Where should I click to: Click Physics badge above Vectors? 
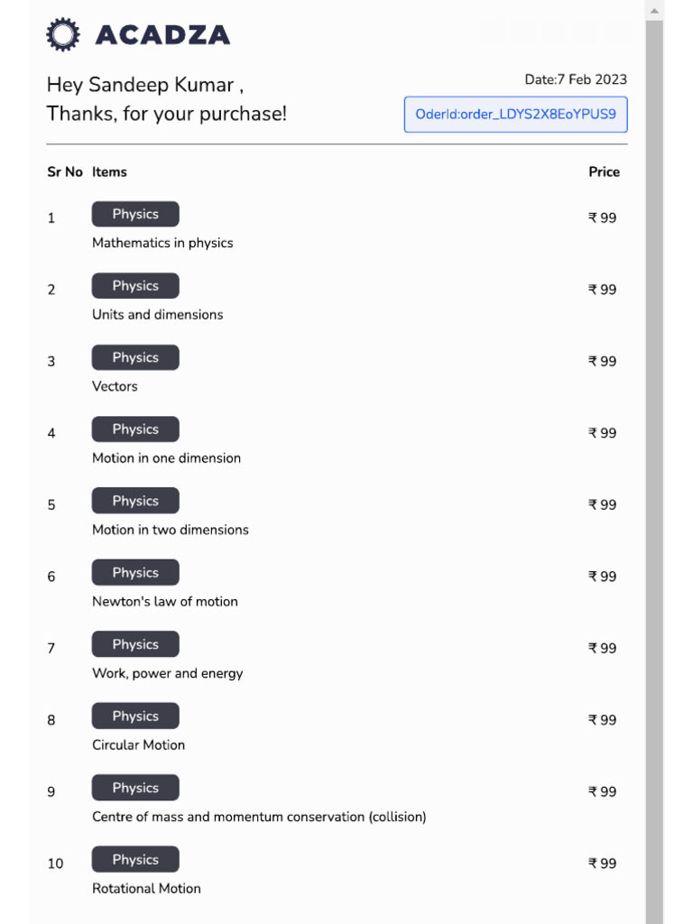click(x=135, y=358)
